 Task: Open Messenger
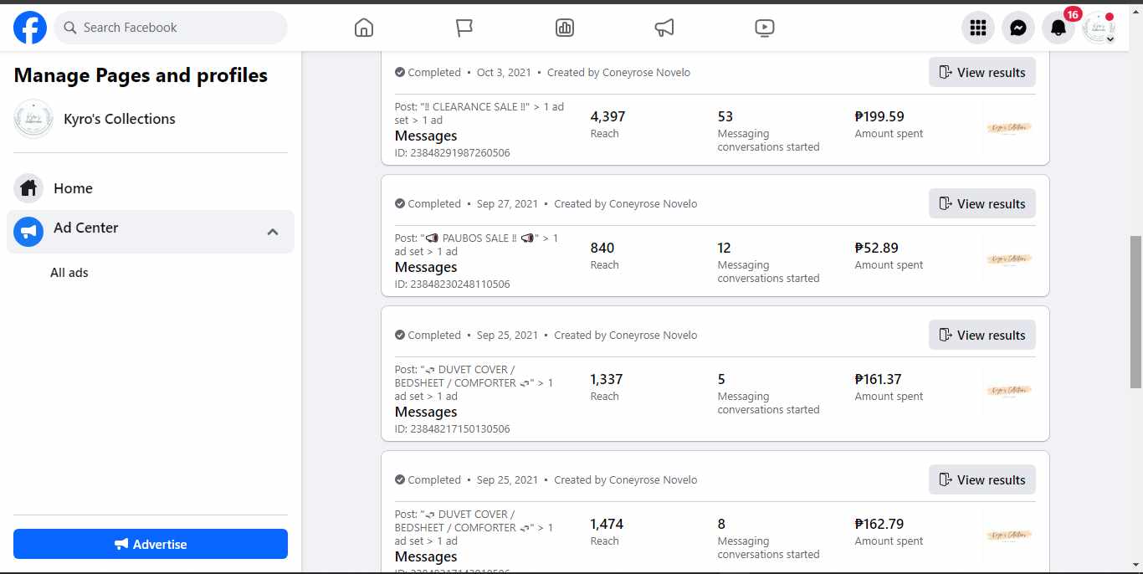point(1018,28)
